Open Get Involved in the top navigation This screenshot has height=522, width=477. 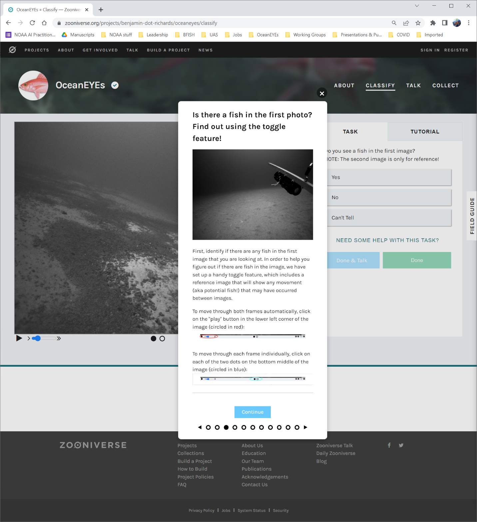coord(100,50)
